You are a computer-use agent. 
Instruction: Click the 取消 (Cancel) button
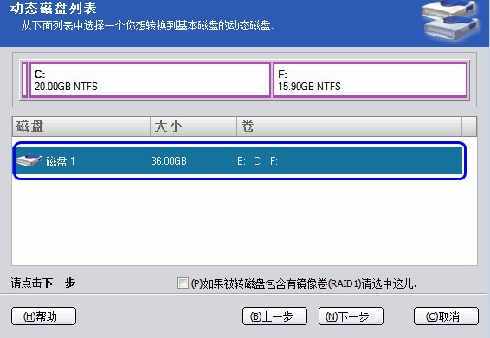click(446, 316)
